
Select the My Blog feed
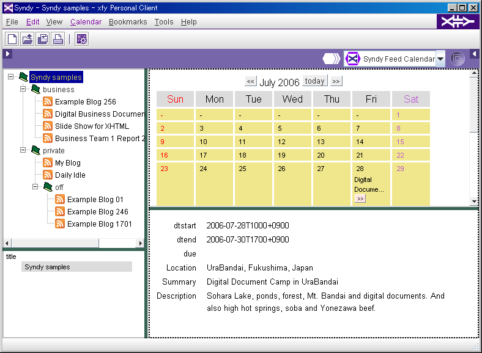[67, 163]
